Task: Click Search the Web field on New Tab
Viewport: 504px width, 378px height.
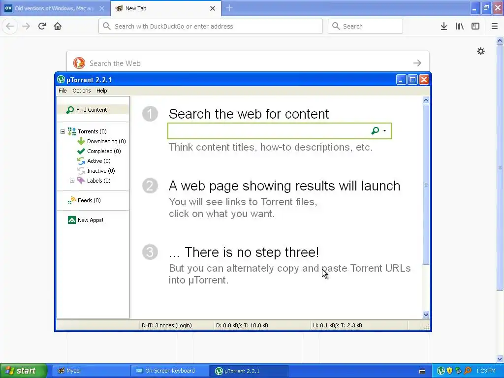Action: (248, 63)
